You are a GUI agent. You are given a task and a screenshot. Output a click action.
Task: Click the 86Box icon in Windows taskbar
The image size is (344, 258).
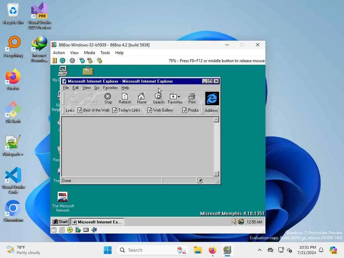click(227, 250)
